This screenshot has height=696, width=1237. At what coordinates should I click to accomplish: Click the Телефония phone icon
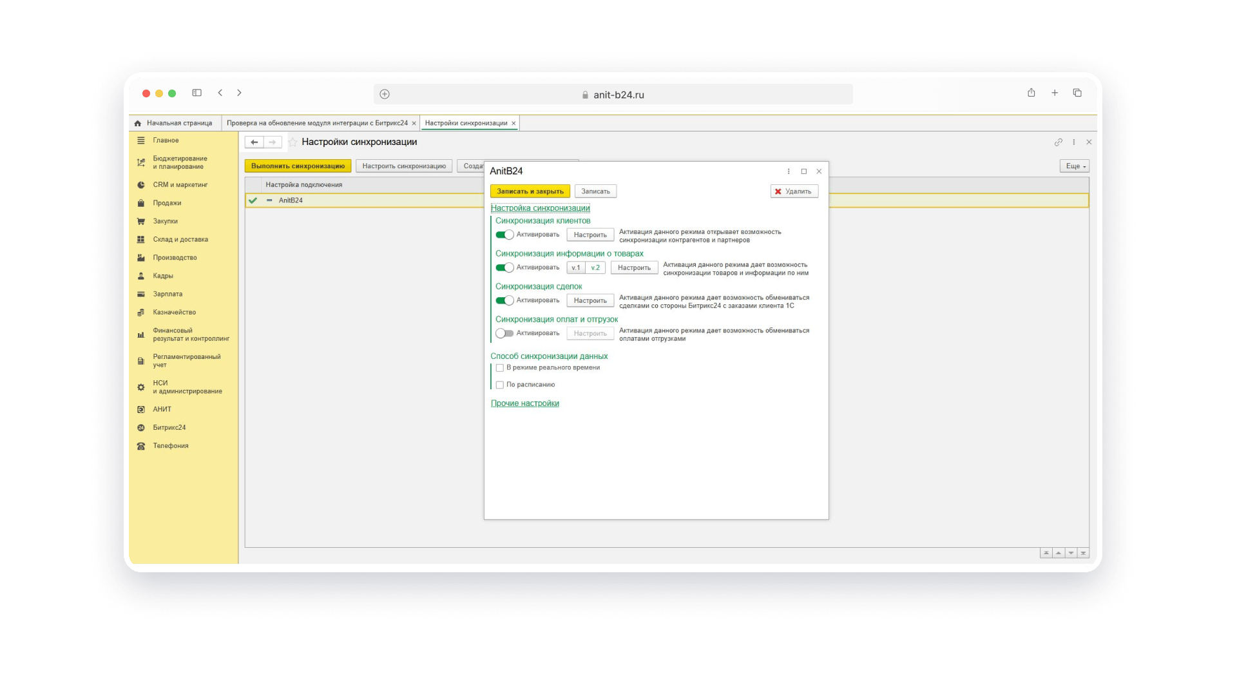(141, 446)
